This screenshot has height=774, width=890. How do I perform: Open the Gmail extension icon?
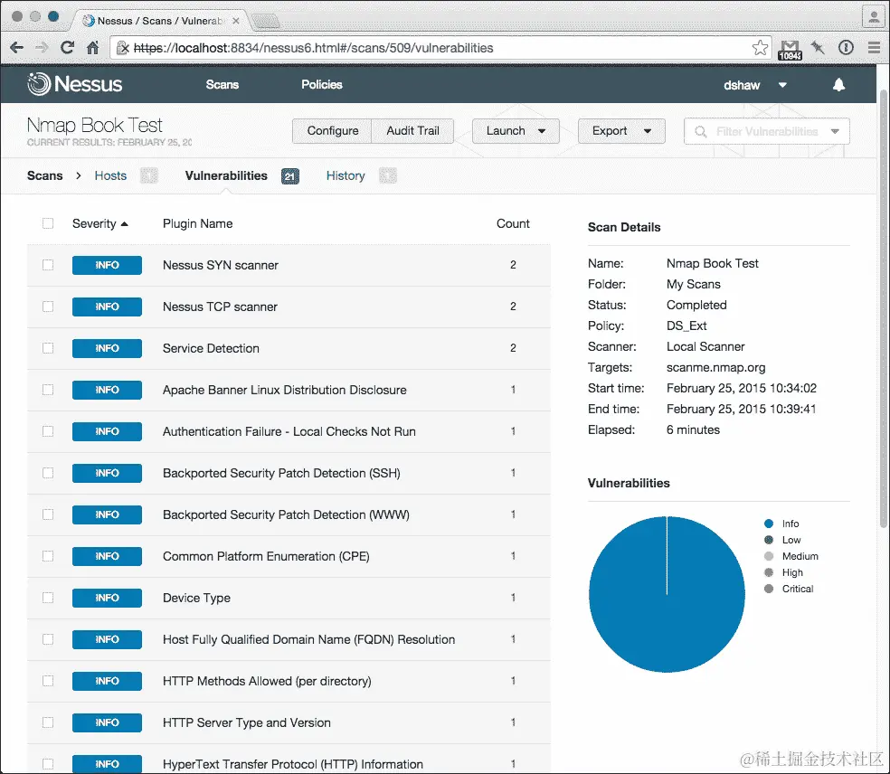(790, 49)
